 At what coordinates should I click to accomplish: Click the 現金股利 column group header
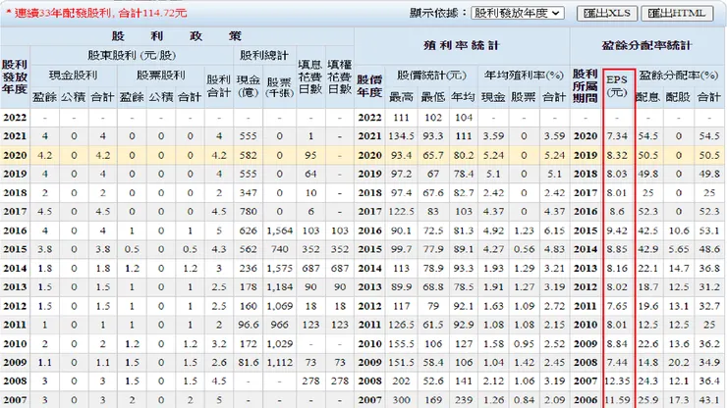pyautogui.click(x=74, y=75)
